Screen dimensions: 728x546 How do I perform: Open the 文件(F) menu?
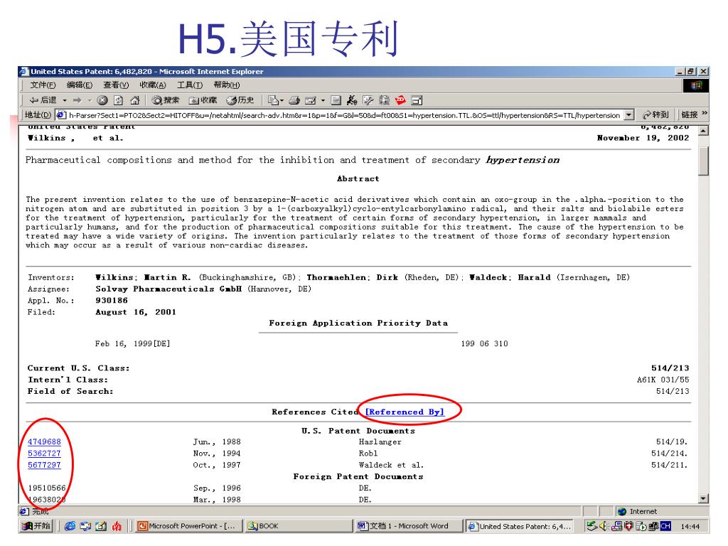pyautogui.click(x=43, y=85)
